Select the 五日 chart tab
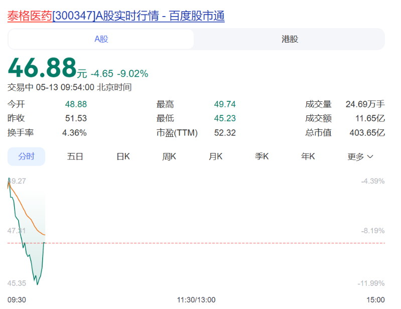 pos(75,157)
